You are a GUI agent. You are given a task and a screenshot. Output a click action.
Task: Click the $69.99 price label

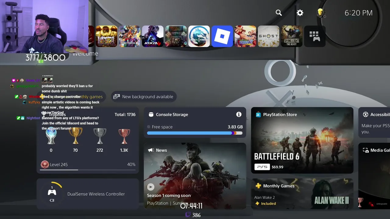pyautogui.click(x=277, y=167)
